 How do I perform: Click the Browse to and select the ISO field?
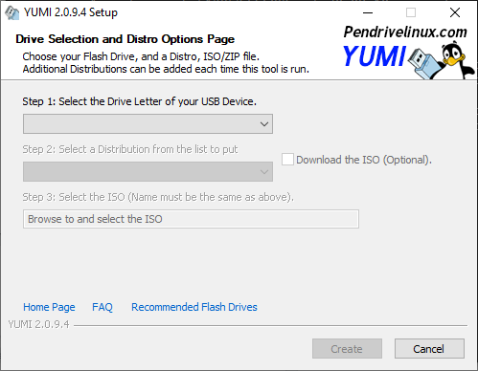[191, 219]
